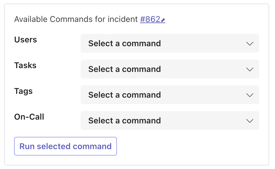Click the chevron arrow in the Tasks row

pos(249,69)
